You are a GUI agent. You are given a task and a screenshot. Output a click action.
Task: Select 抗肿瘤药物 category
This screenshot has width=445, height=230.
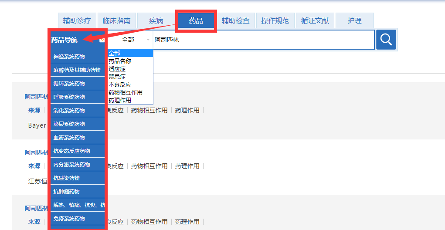[78, 191]
